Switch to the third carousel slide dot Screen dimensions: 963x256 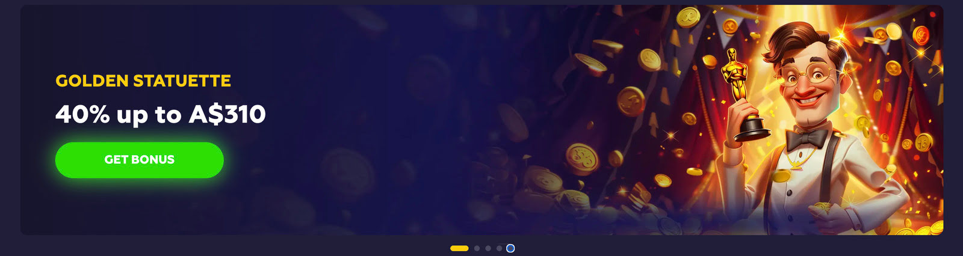488,248
